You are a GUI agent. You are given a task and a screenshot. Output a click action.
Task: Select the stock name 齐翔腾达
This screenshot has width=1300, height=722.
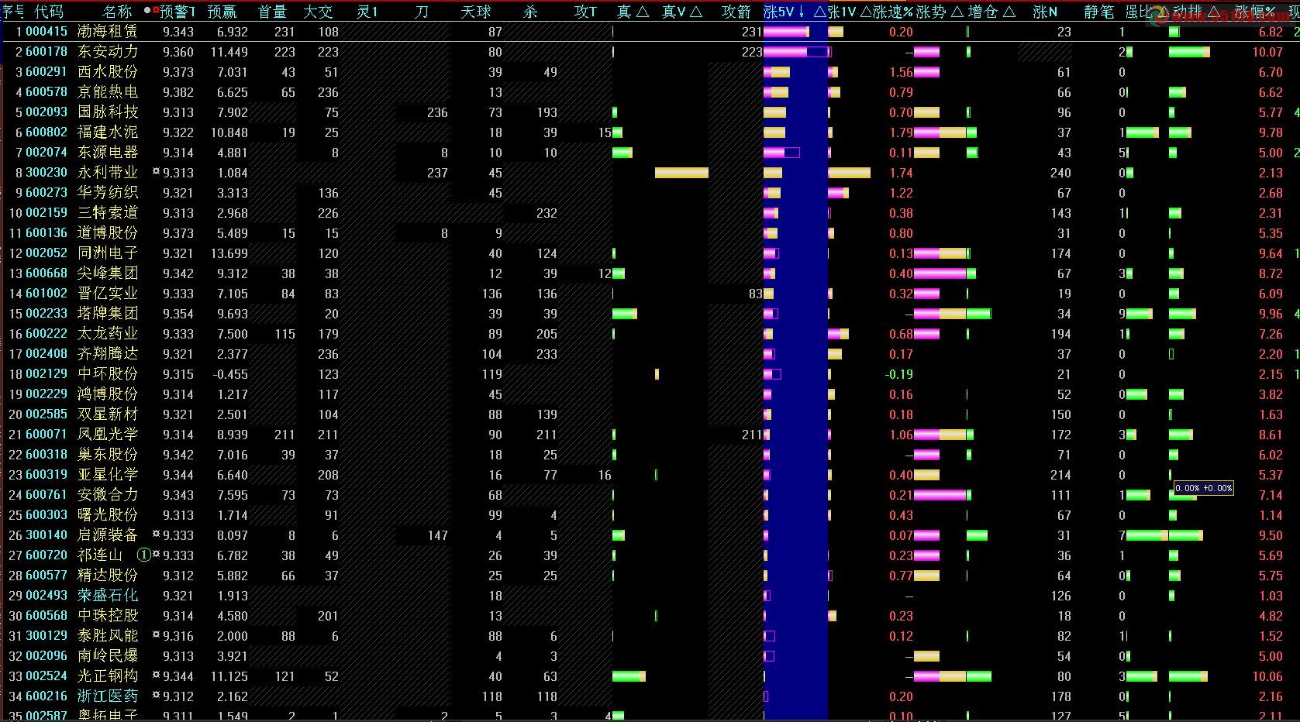(108, 354)
